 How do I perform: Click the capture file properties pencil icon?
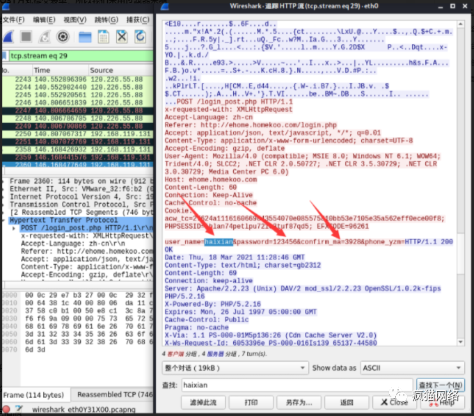click(19, 409)
